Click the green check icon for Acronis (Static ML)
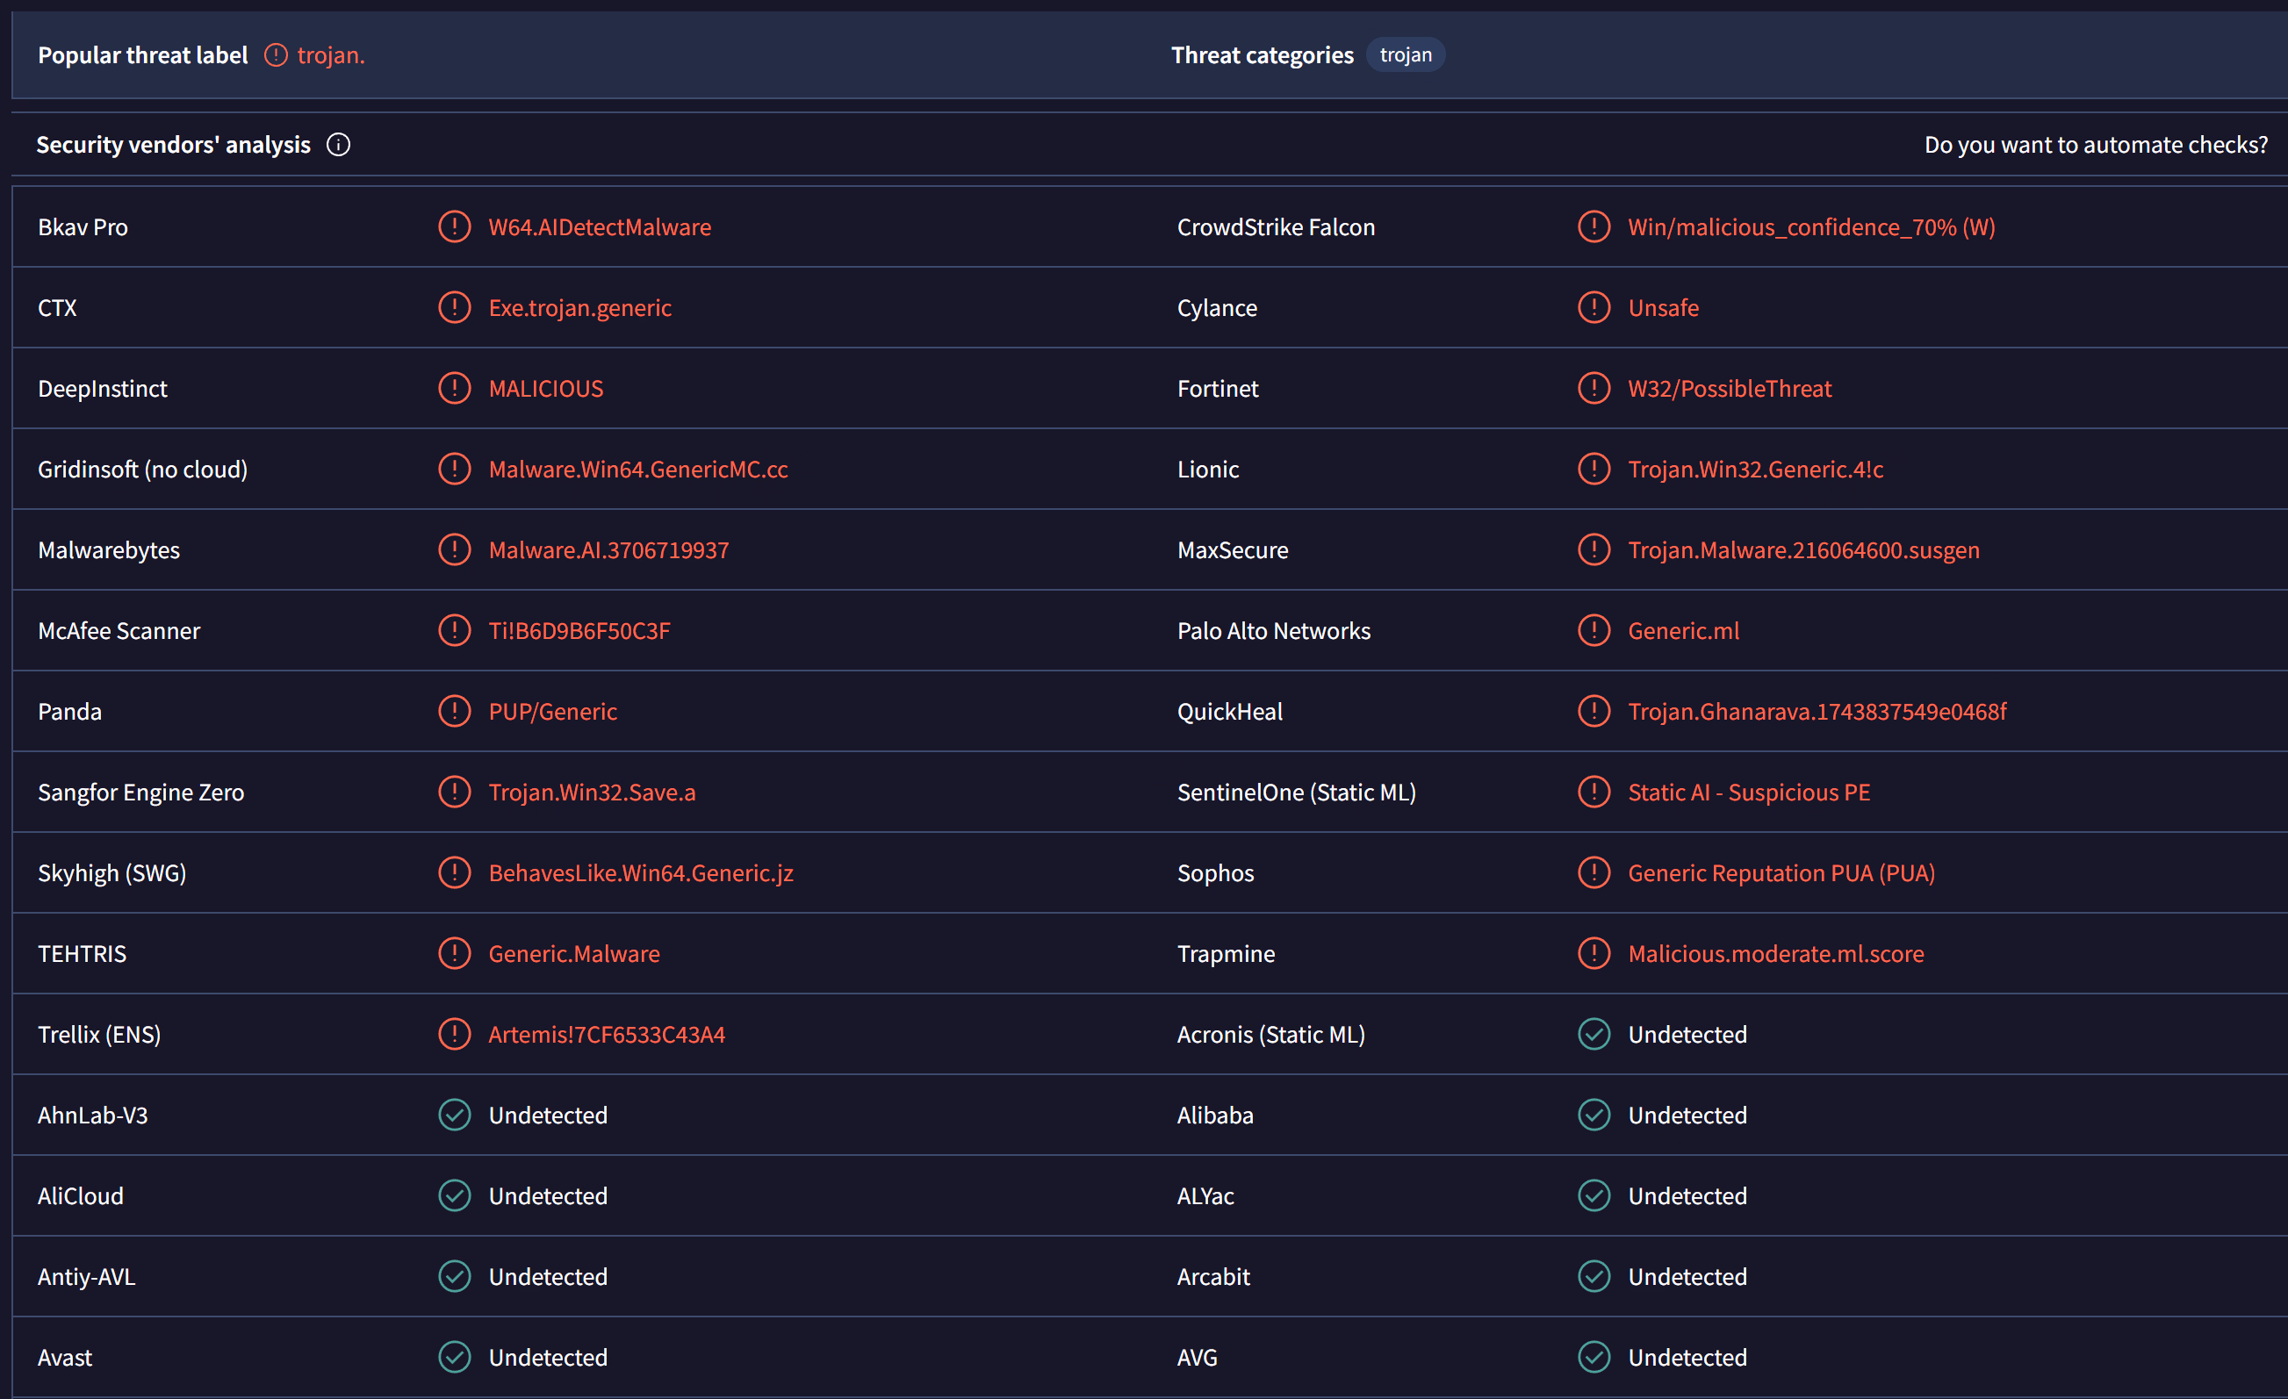This screenshot has height=1399, width=2288. click(x=1594, y=1033)
